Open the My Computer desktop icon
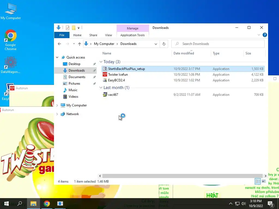 (11, 11)
